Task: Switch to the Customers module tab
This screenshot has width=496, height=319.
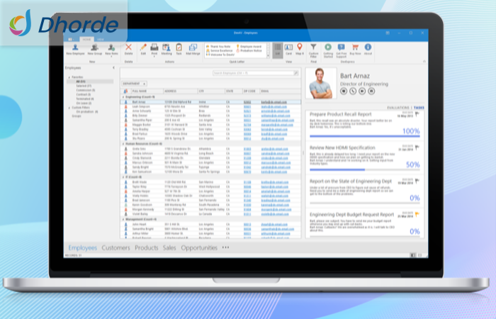Action: tap(115, 248)
